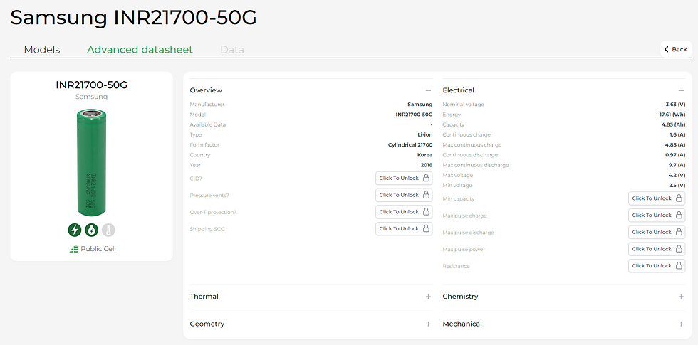Click the Geometry section heading
The height and width of the screenshot is (345, 698).
pos(207,324)
